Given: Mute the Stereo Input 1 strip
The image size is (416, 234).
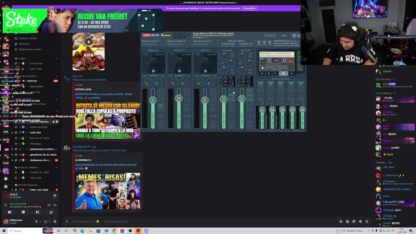Looking at the screenshot, I should [161, 126].
